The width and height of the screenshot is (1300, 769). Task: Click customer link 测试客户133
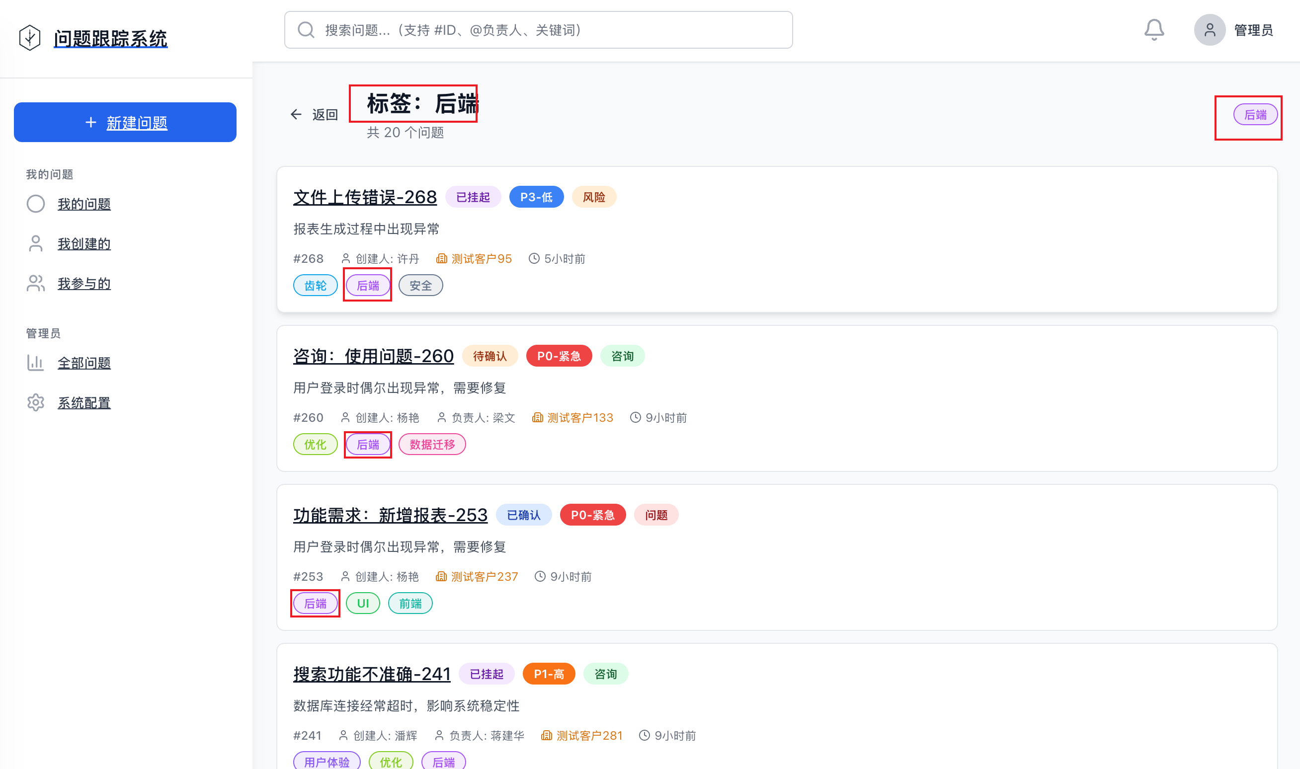[x=579, y=418]
